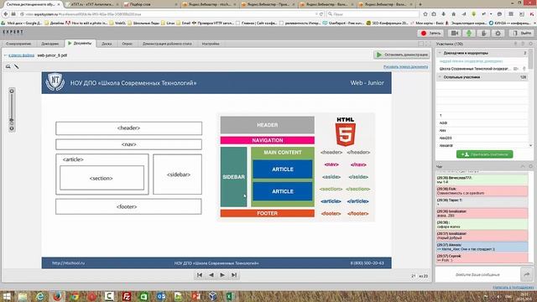Open the Настройки tab
Viewport: 537px width, 302px height.
211,44
